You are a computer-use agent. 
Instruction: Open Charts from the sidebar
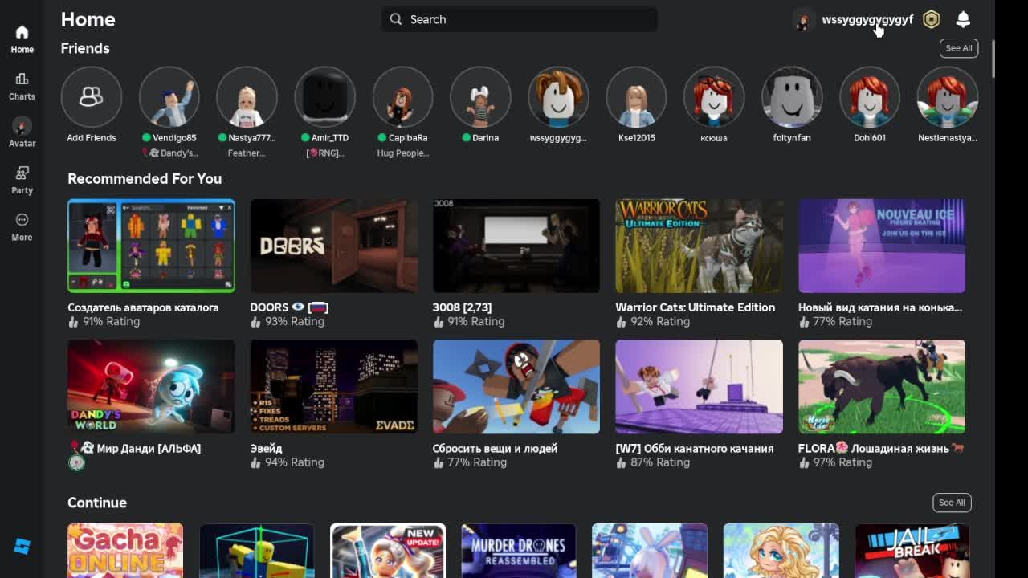coord(22,79)
